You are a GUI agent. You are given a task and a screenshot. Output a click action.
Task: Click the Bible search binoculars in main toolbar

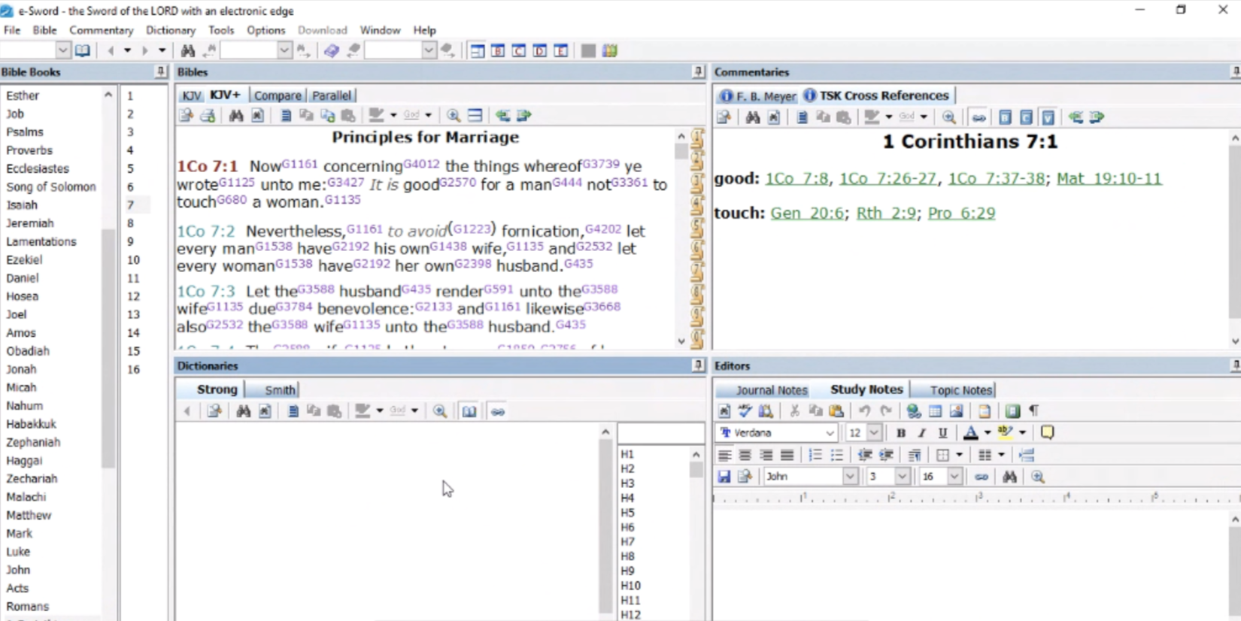point(188,50)
